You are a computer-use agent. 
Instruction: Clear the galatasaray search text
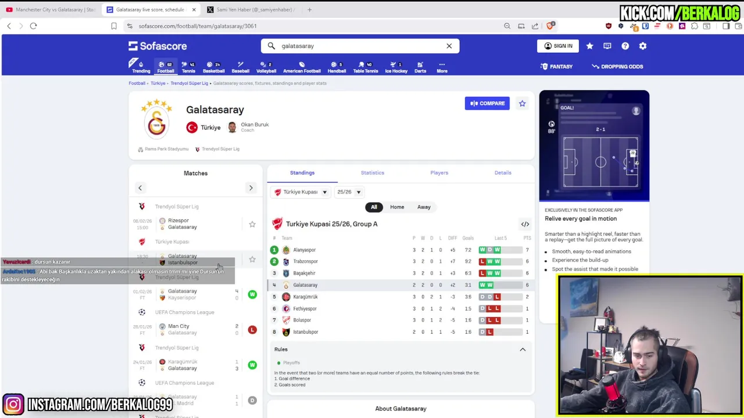pyautogui.click(x=449, y=46)
